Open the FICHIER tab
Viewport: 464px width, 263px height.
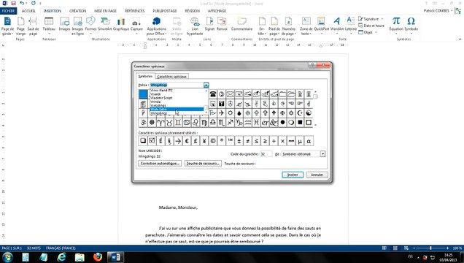(x=9, y=11)
